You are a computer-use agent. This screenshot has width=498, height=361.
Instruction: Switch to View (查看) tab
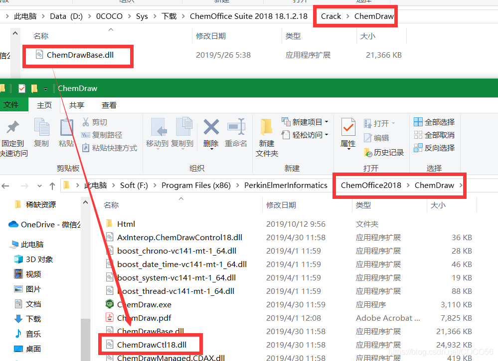pyautogui.click(x=109, y=105)
